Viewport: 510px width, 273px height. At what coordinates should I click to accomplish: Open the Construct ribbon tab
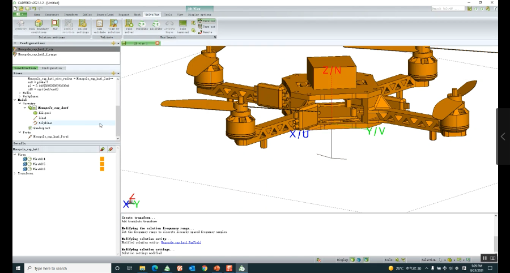coord(52,15)
